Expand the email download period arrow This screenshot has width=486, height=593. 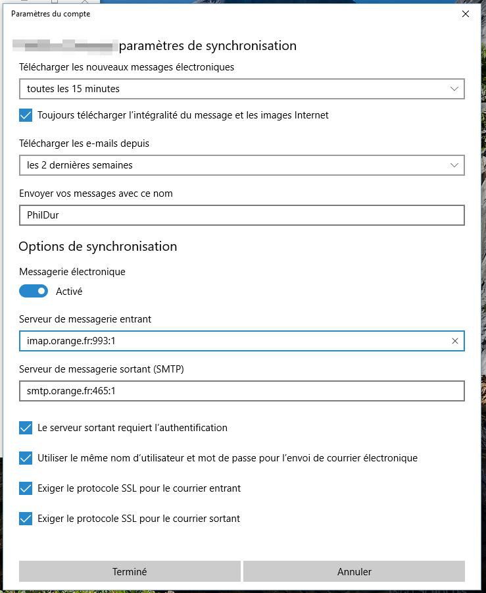pyautogui.click(x=454, y=165)
